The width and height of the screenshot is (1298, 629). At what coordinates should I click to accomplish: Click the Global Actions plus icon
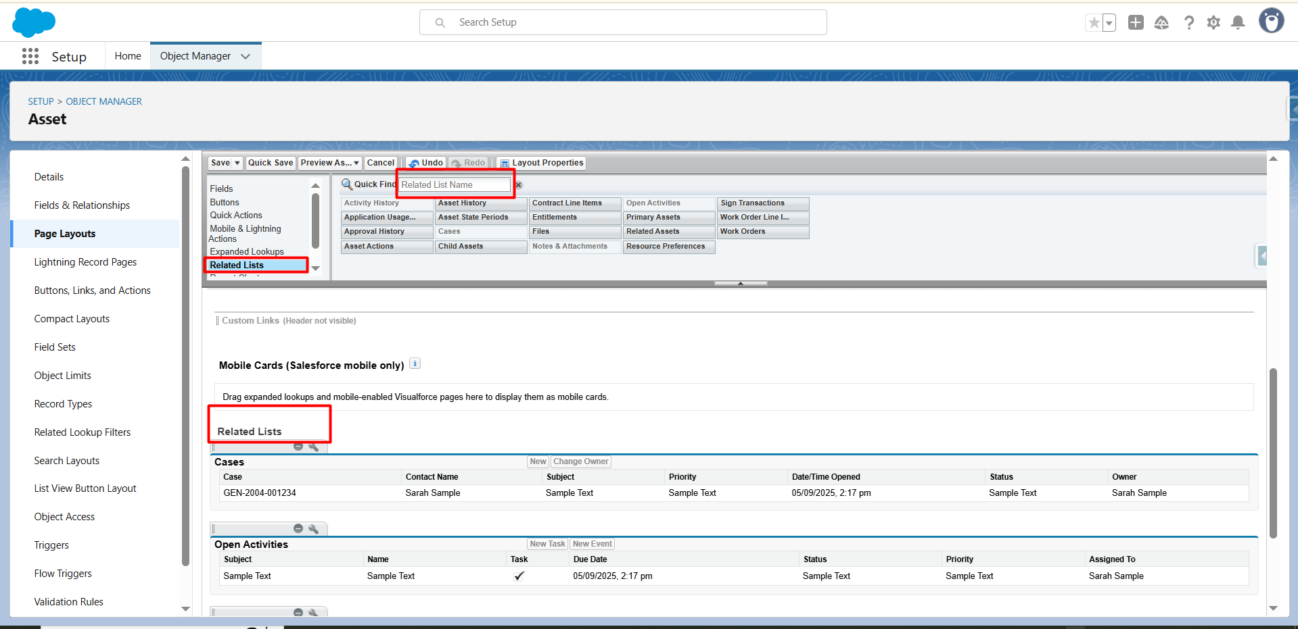pos(1136,23)
